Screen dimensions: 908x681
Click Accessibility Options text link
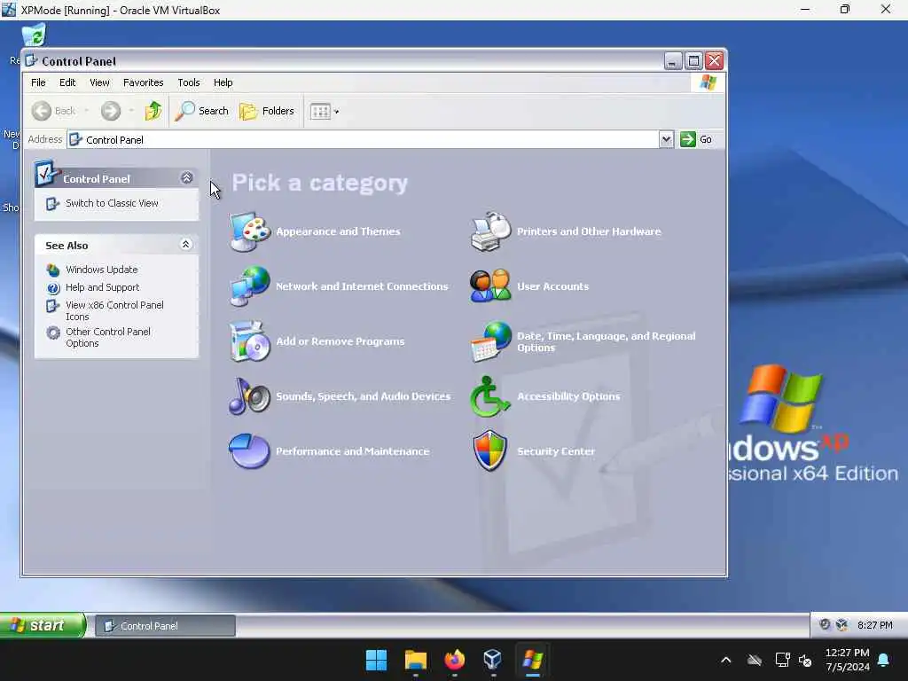[x=568, y=396]
